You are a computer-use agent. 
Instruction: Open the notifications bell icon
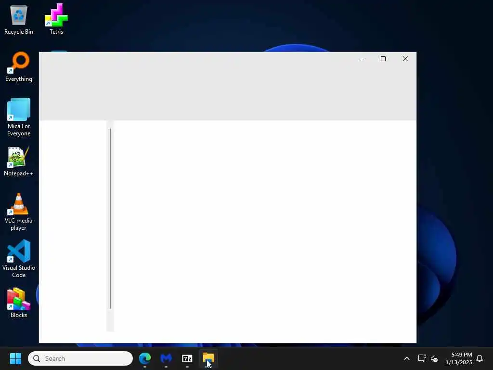pos(480,358)
